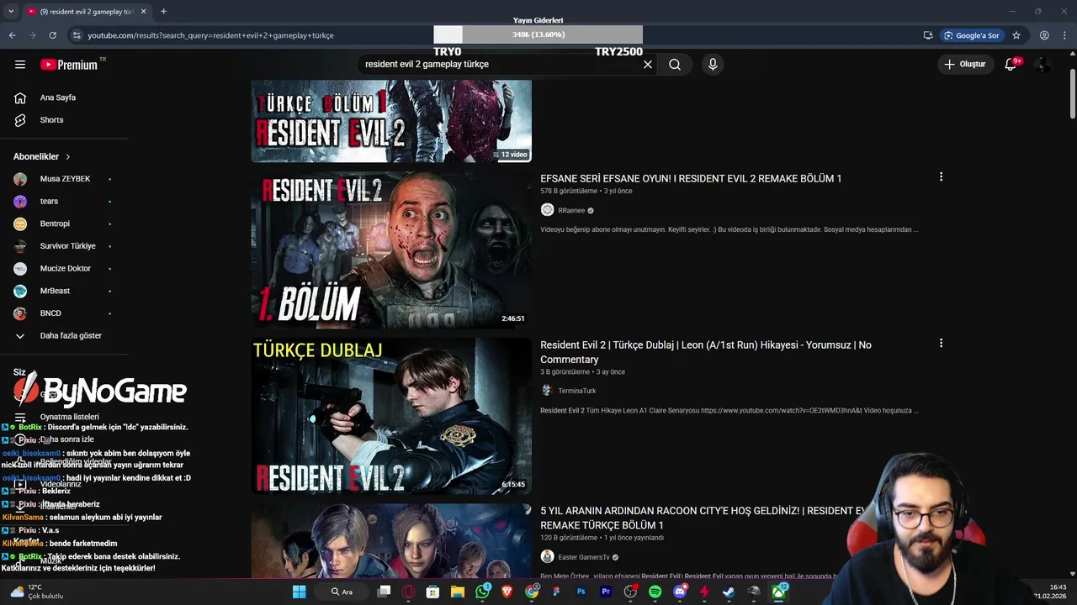This screenshot has width=1077, height=605.
Task: Open options menu for Türkçe Dublaj video
Action: 941,343
